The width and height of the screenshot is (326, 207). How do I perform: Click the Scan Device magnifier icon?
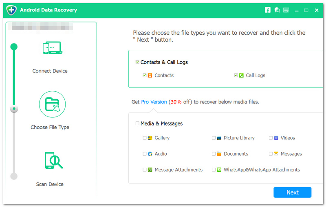(x=54, y=160)
